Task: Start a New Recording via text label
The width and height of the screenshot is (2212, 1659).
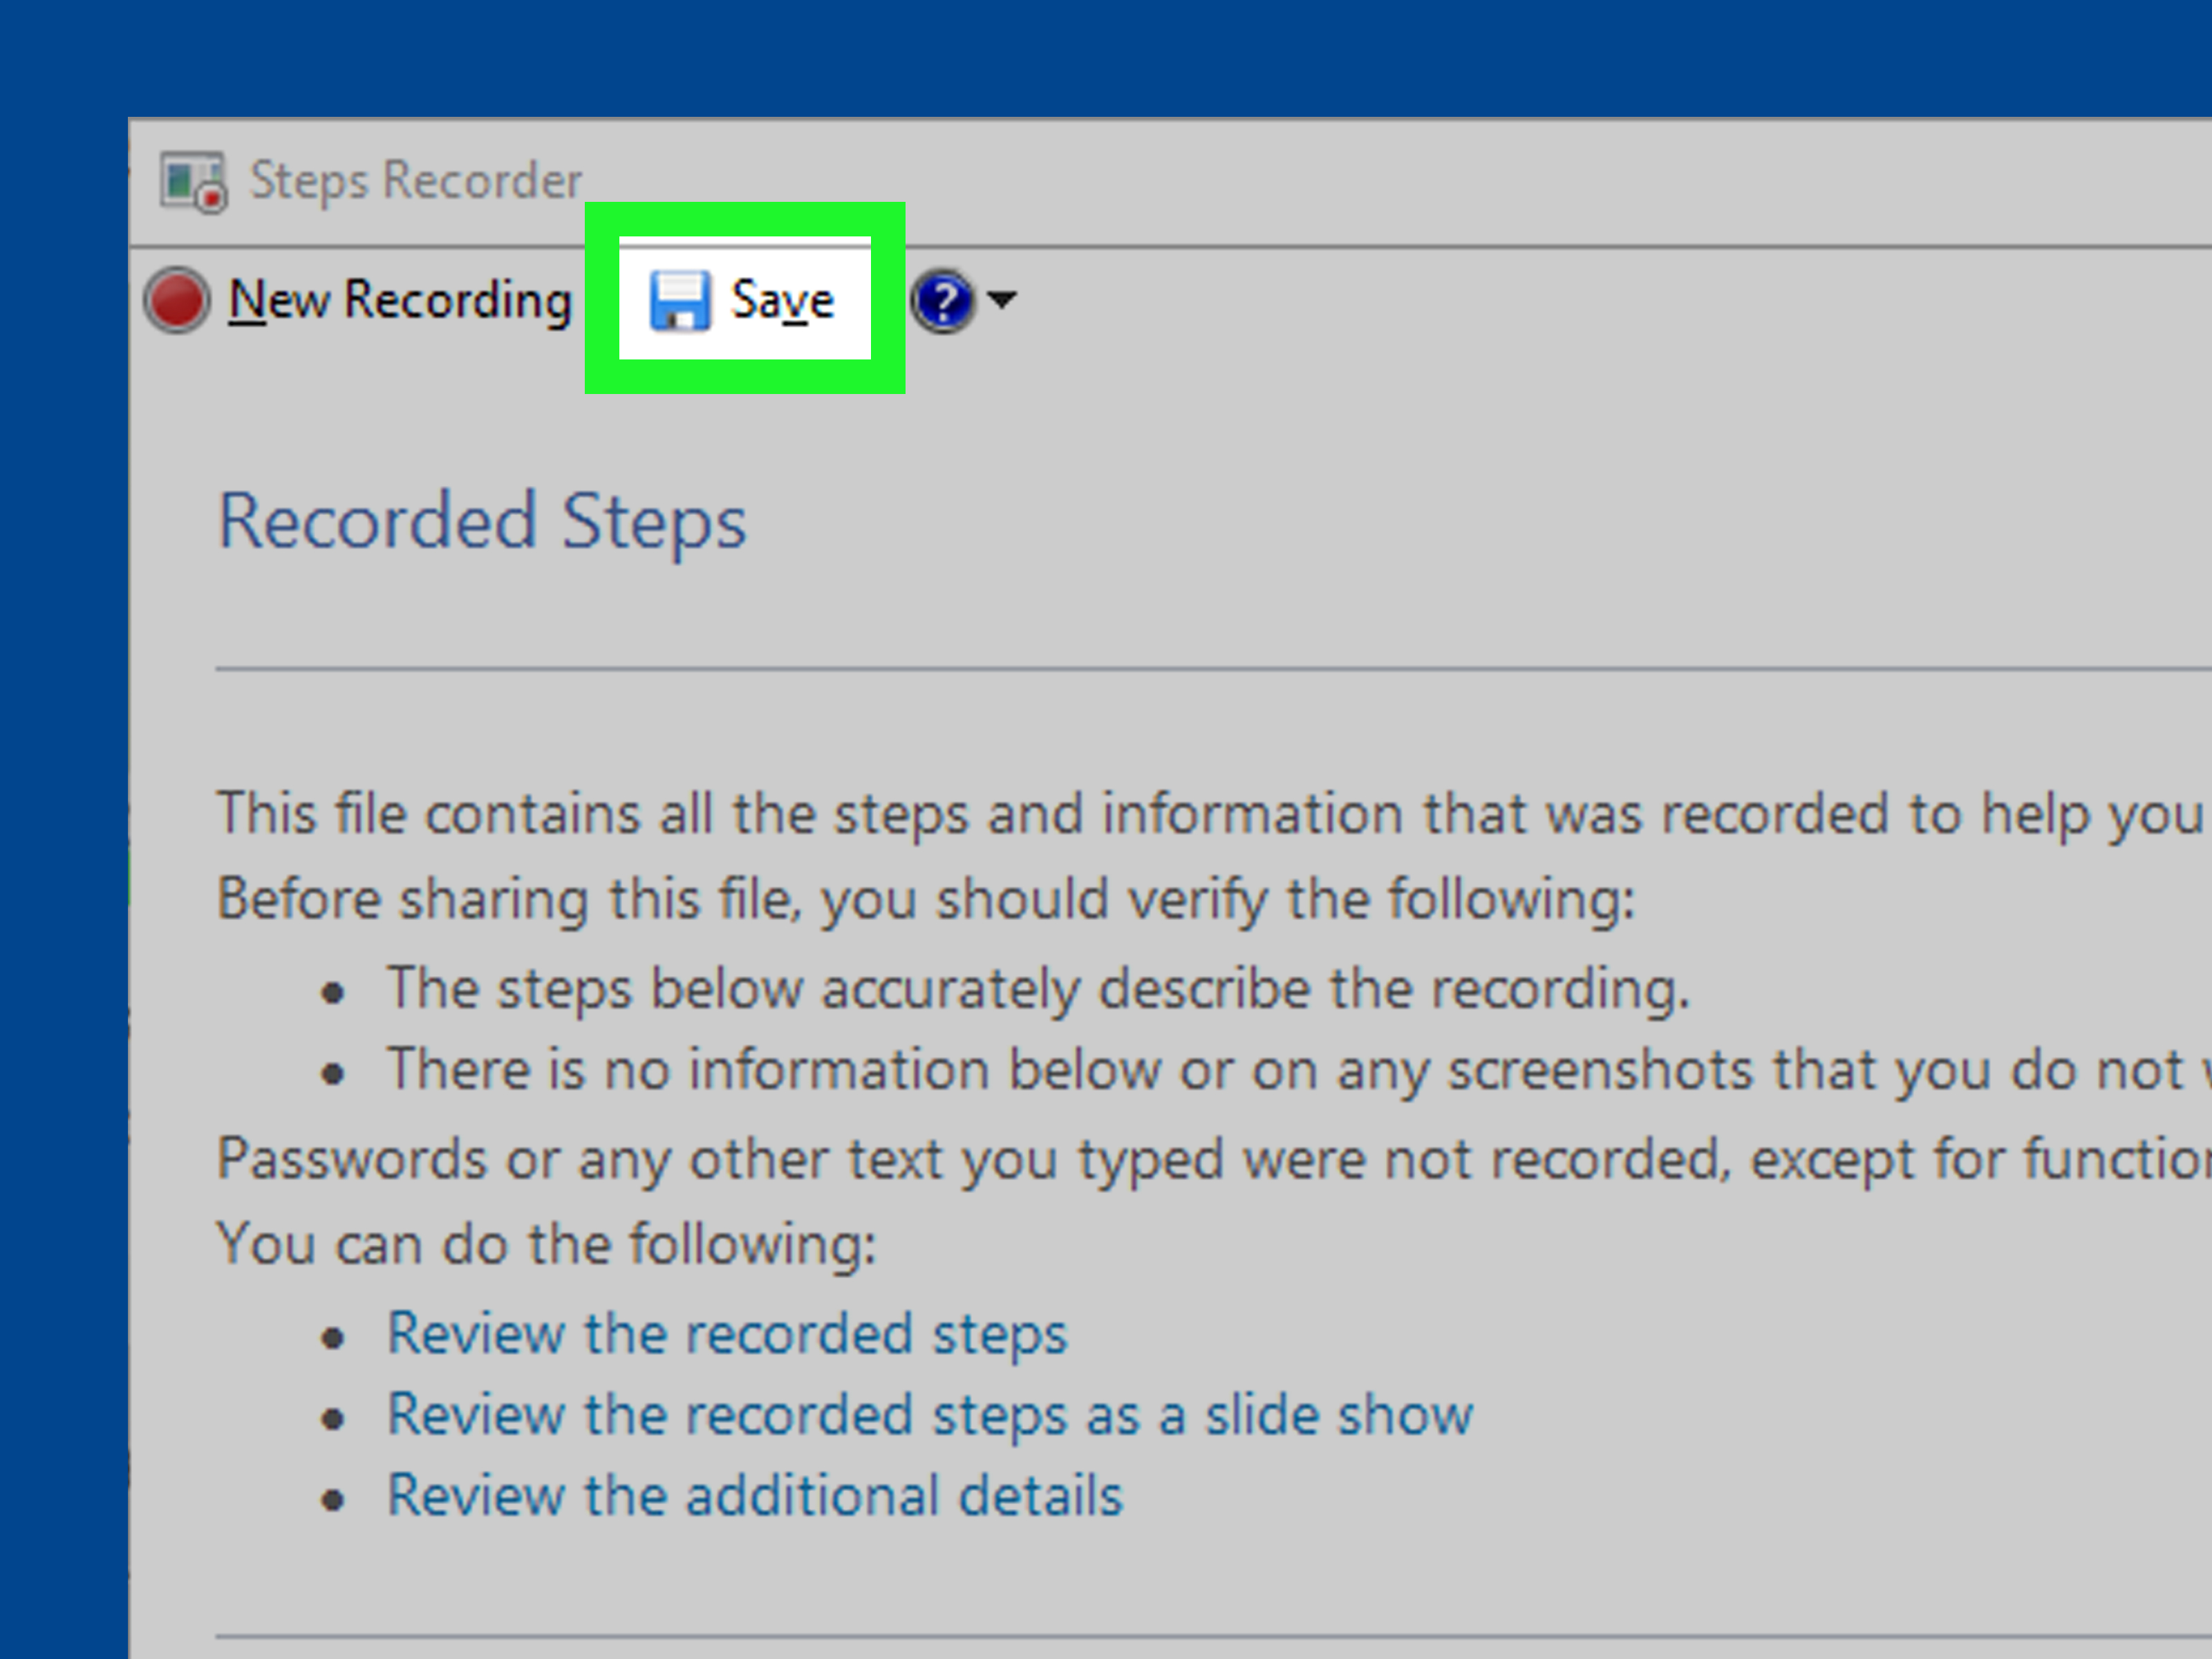Action: (400, 300)
